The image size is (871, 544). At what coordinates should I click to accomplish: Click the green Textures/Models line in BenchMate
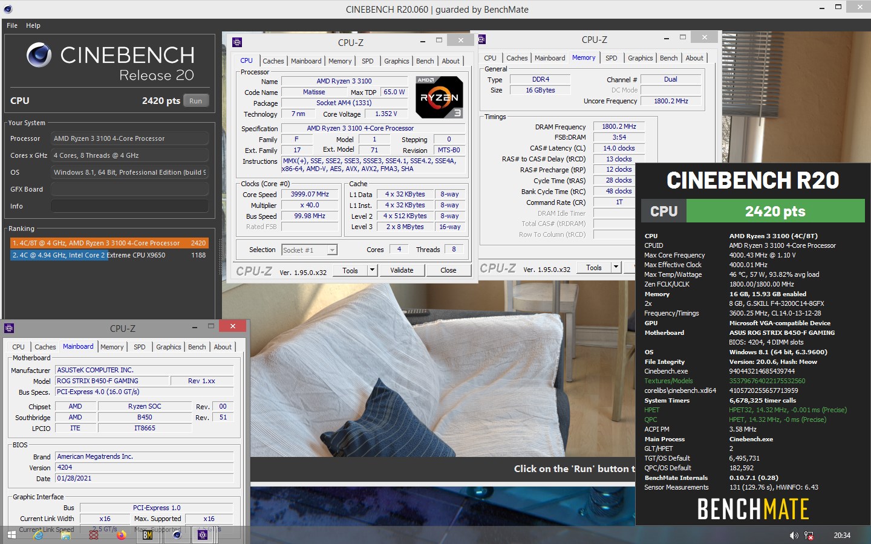(x=725, y=381)
